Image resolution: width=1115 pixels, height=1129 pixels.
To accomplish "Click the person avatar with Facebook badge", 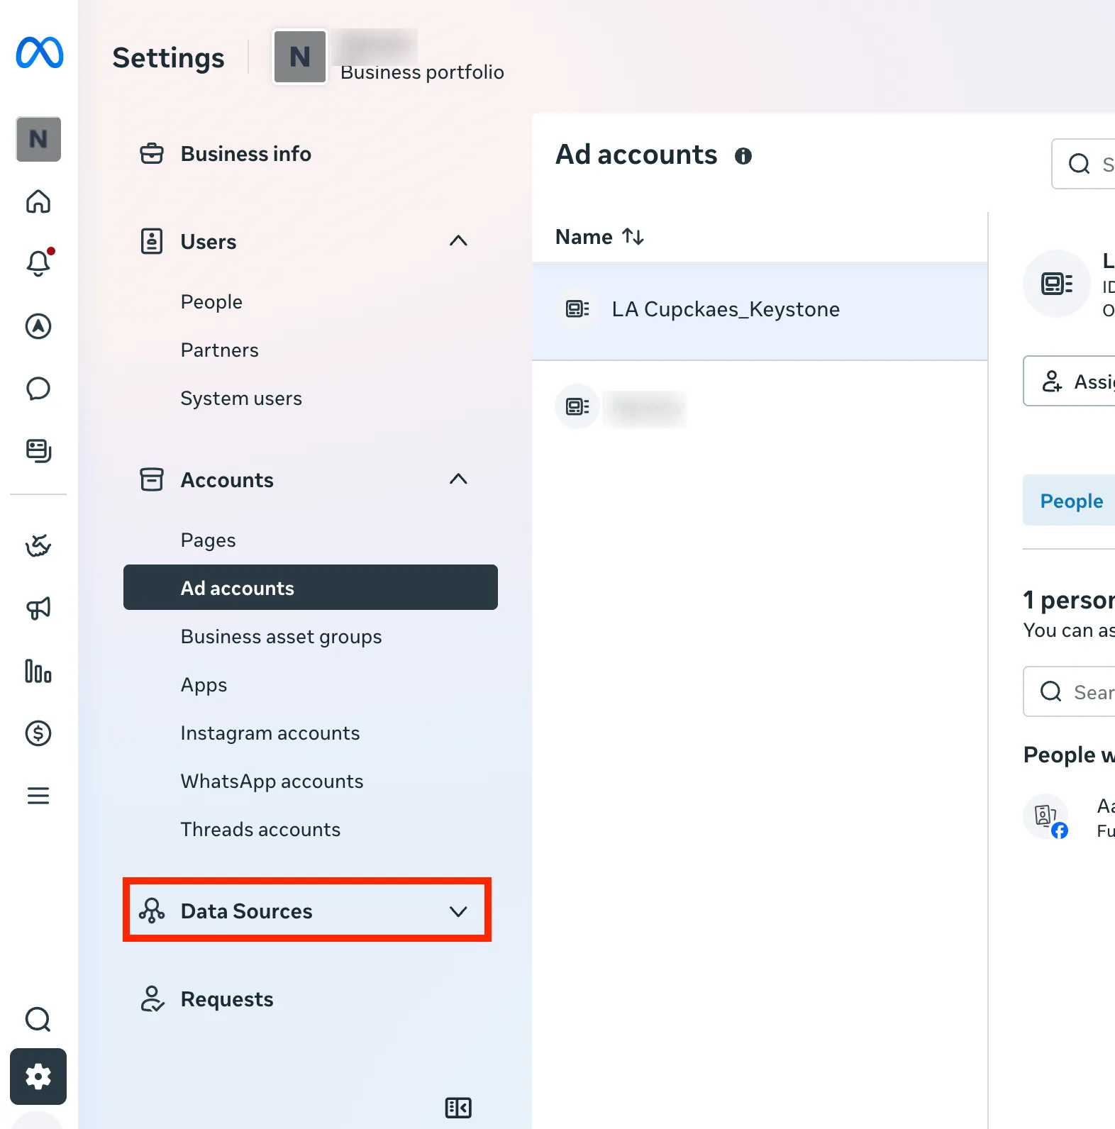I will (x=1046, y=816).
